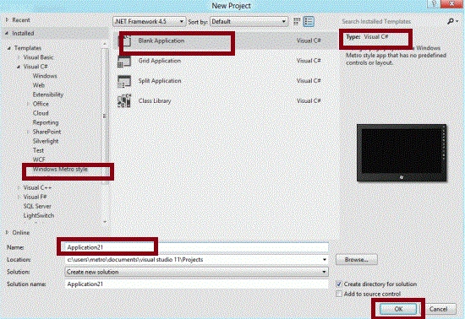The height and width of the screenshot is (319, 465).
Task: Open the Location path dropdown
Action: click(x=325, y=260)
